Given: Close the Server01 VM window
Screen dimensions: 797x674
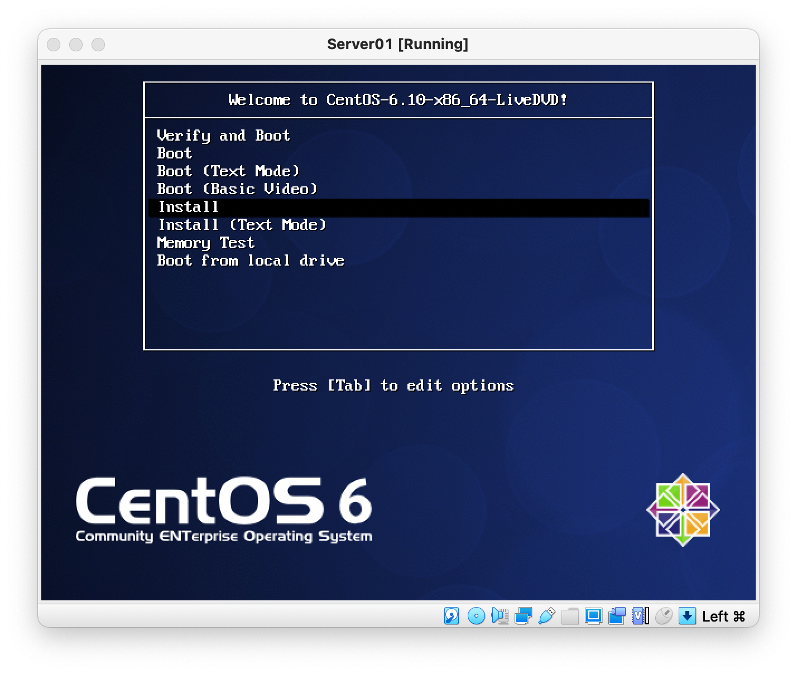Looking at the screenshot, I should (54, 45).
